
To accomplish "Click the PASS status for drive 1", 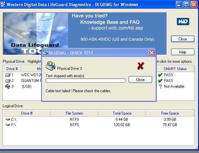I will tap(169, 75).
